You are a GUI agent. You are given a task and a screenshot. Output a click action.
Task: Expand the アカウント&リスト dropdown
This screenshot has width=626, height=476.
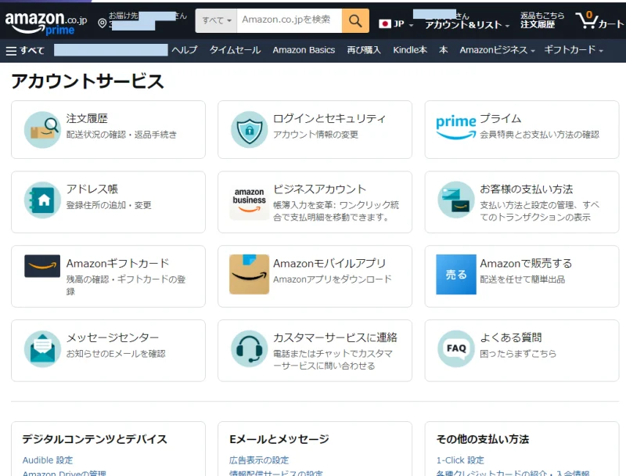pyautogui.click(x=507, y=26)
